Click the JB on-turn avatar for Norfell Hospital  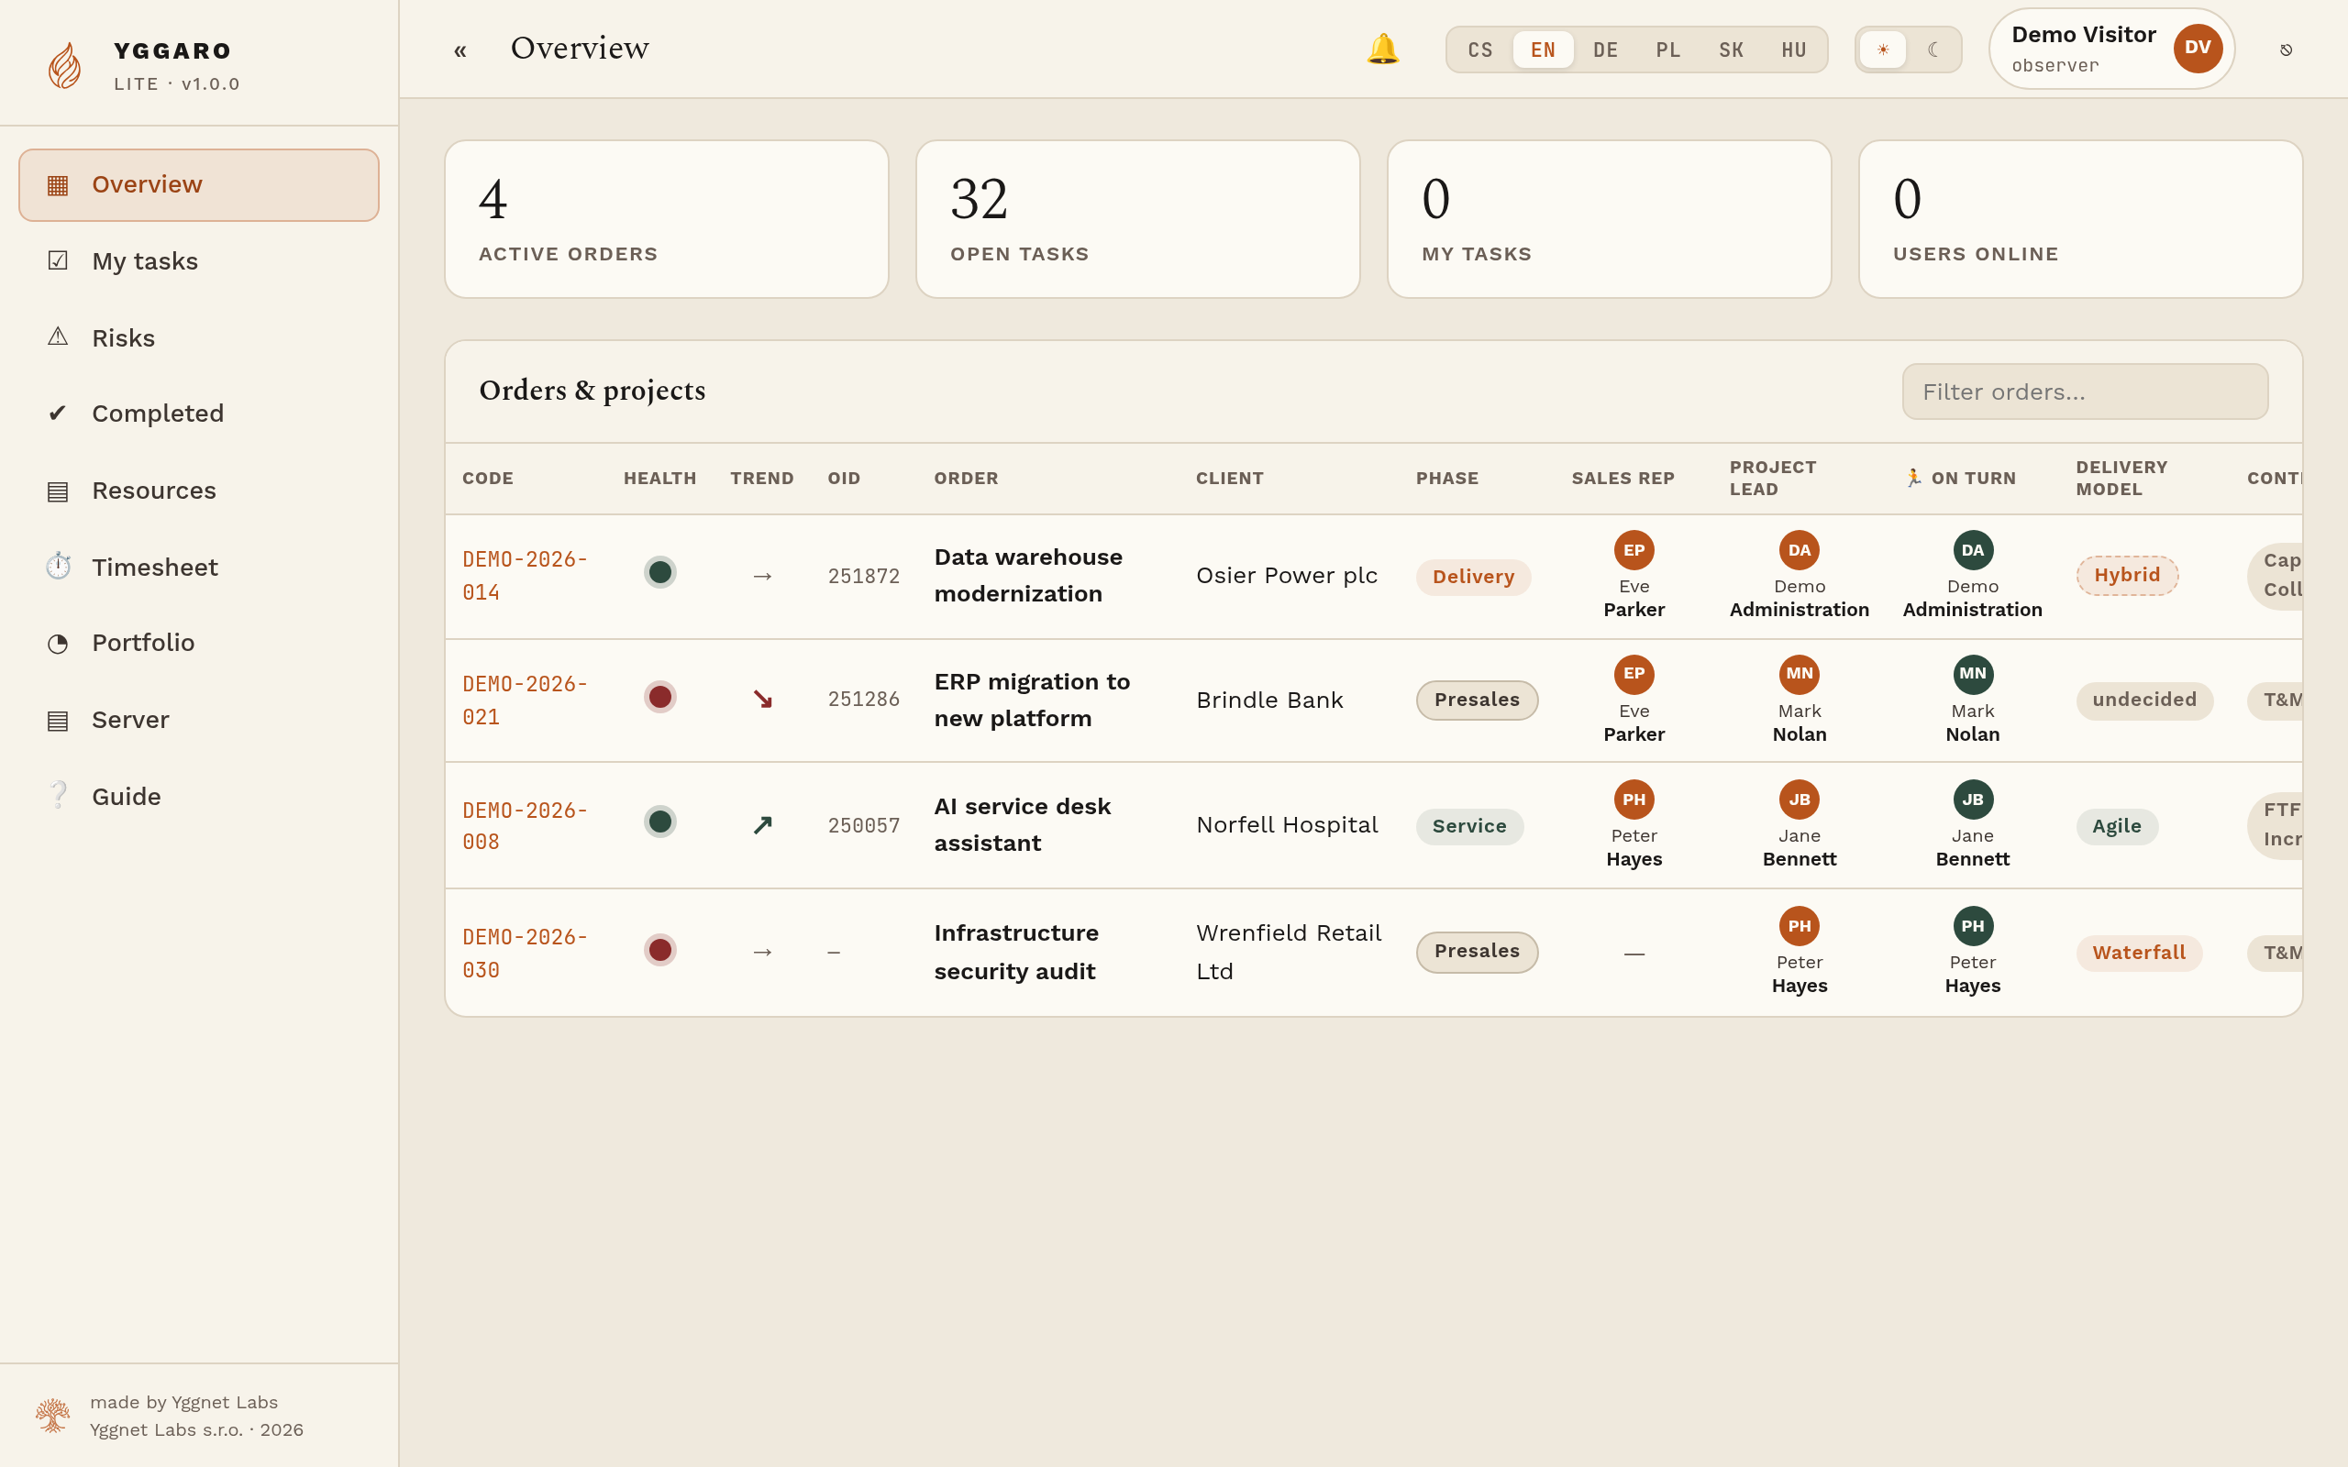pos(1973,800)
